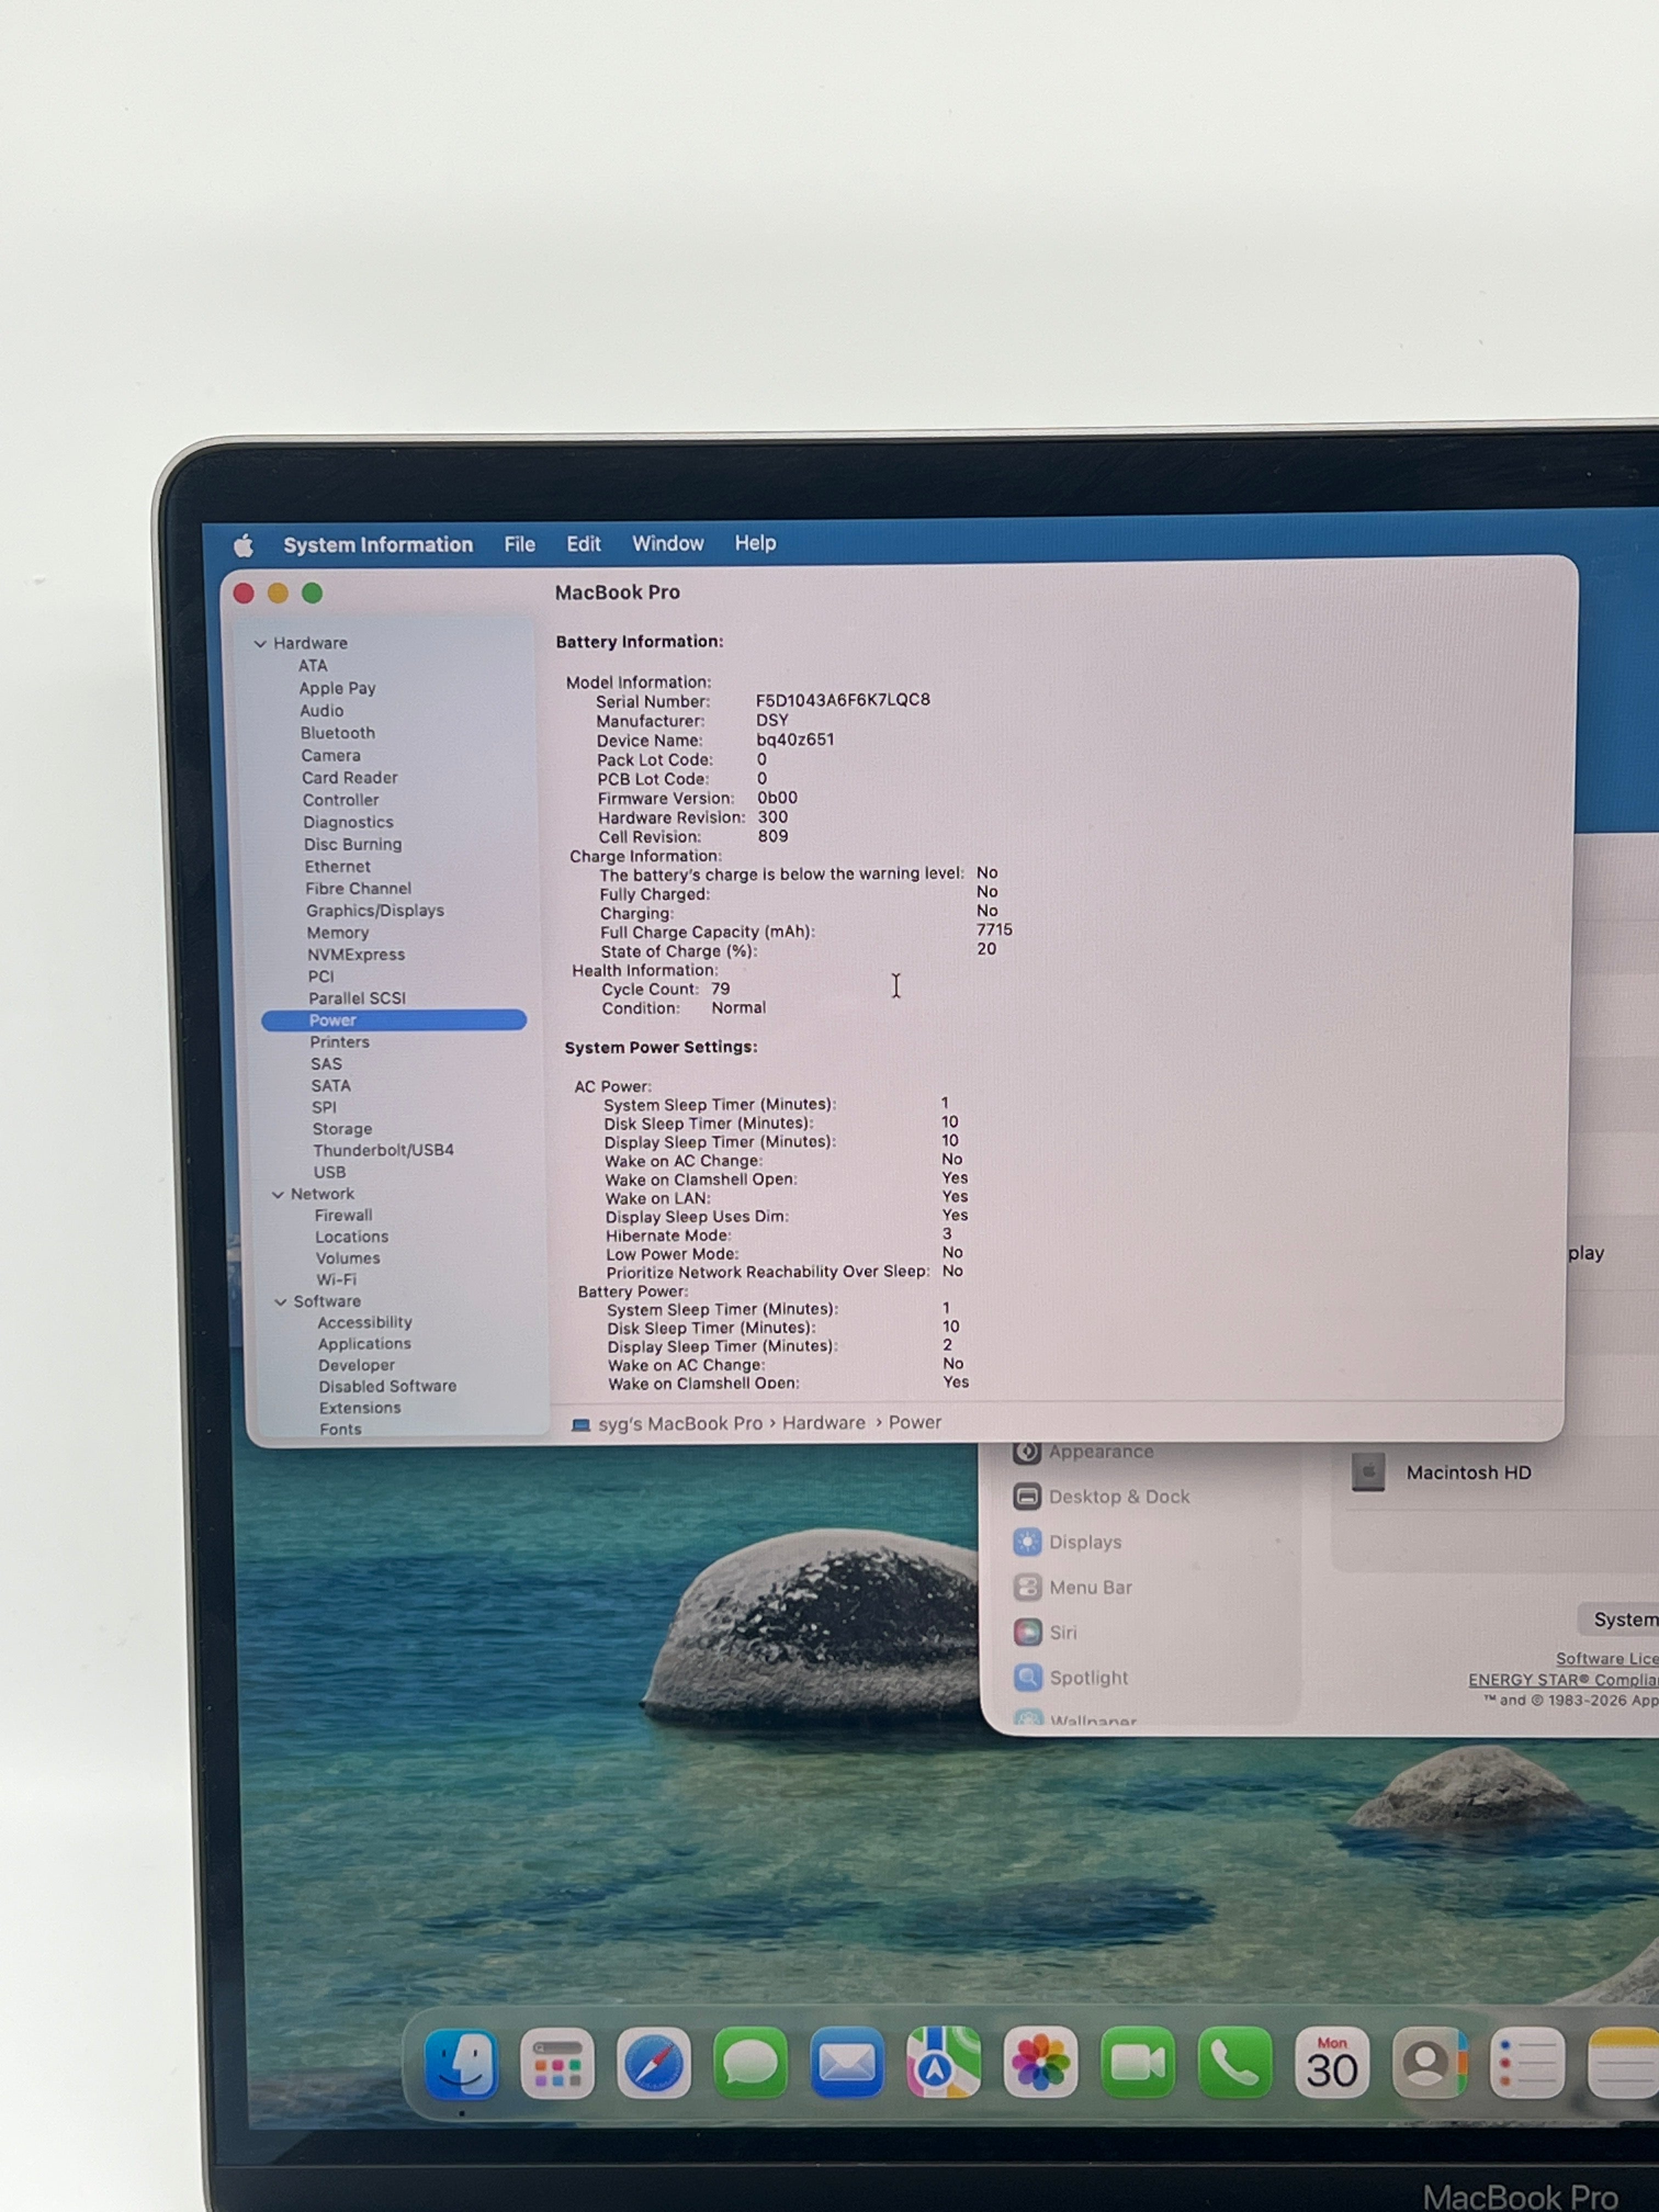Select Ethernet in the sidebar
The image size is (1659, 2212).
click(337, 867)
